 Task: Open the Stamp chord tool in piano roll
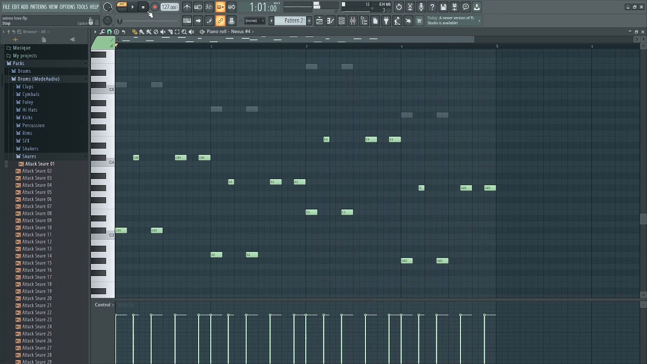[116, 31]
